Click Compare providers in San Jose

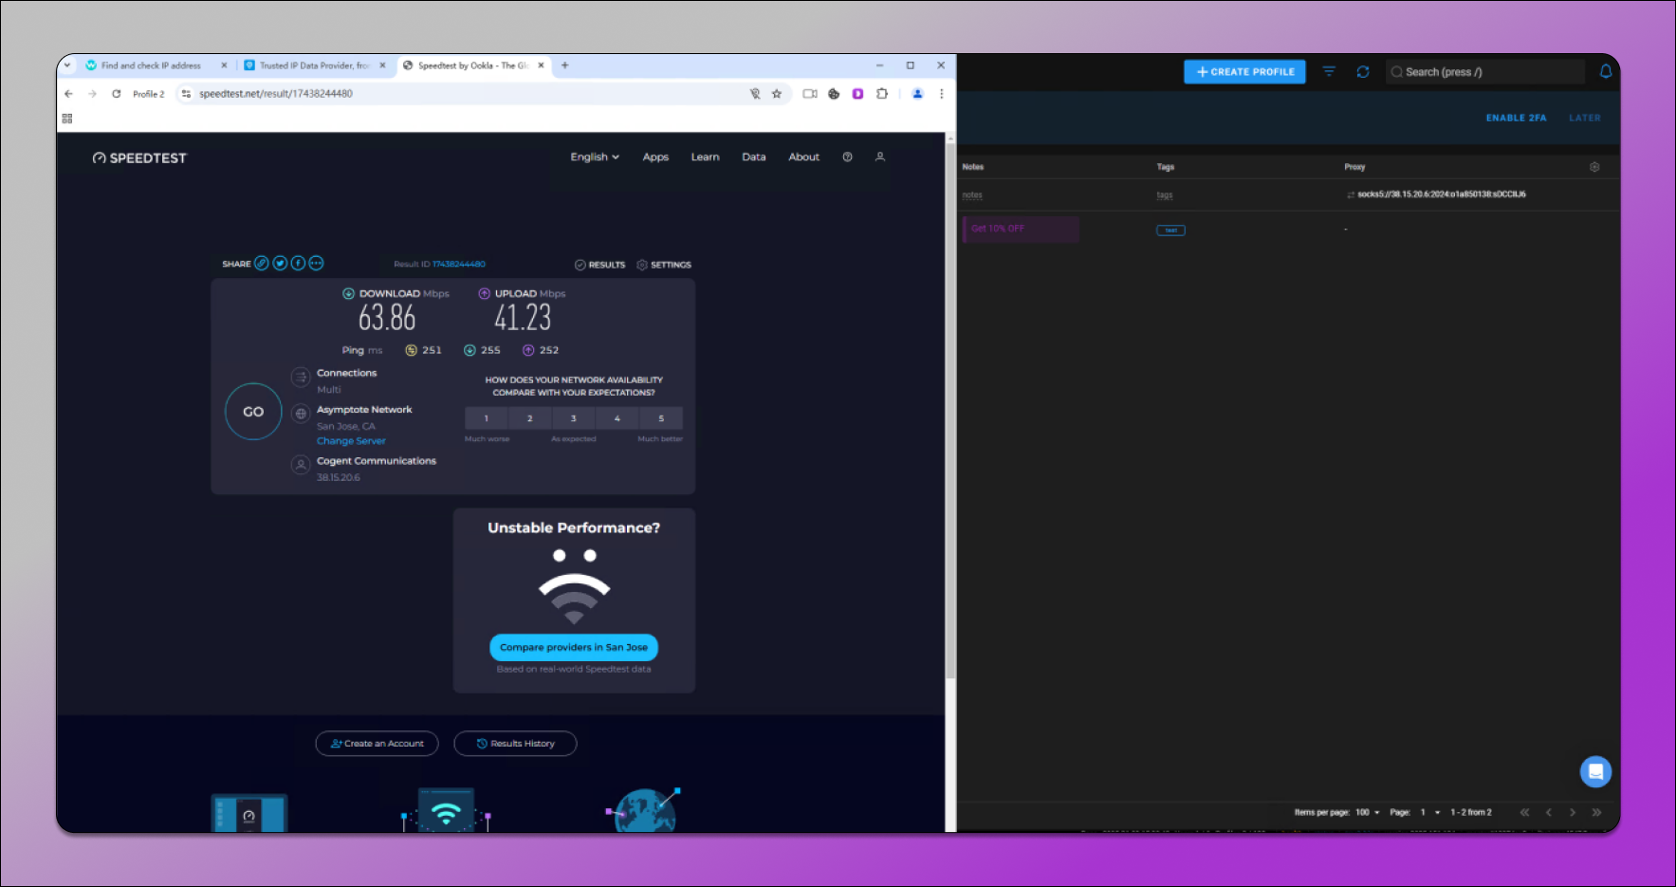(x=574, y=647)
